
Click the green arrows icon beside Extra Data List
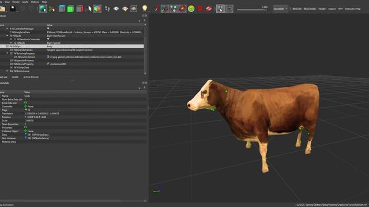(25, 103)
